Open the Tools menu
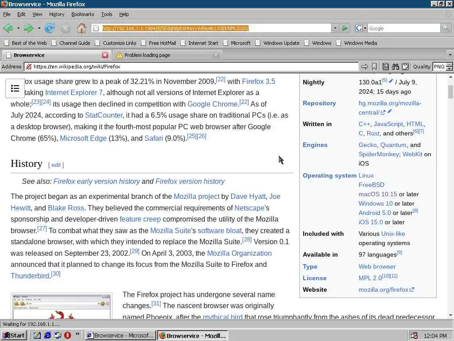Viewport: 454px width, 341px height. (x=106, y=14)
